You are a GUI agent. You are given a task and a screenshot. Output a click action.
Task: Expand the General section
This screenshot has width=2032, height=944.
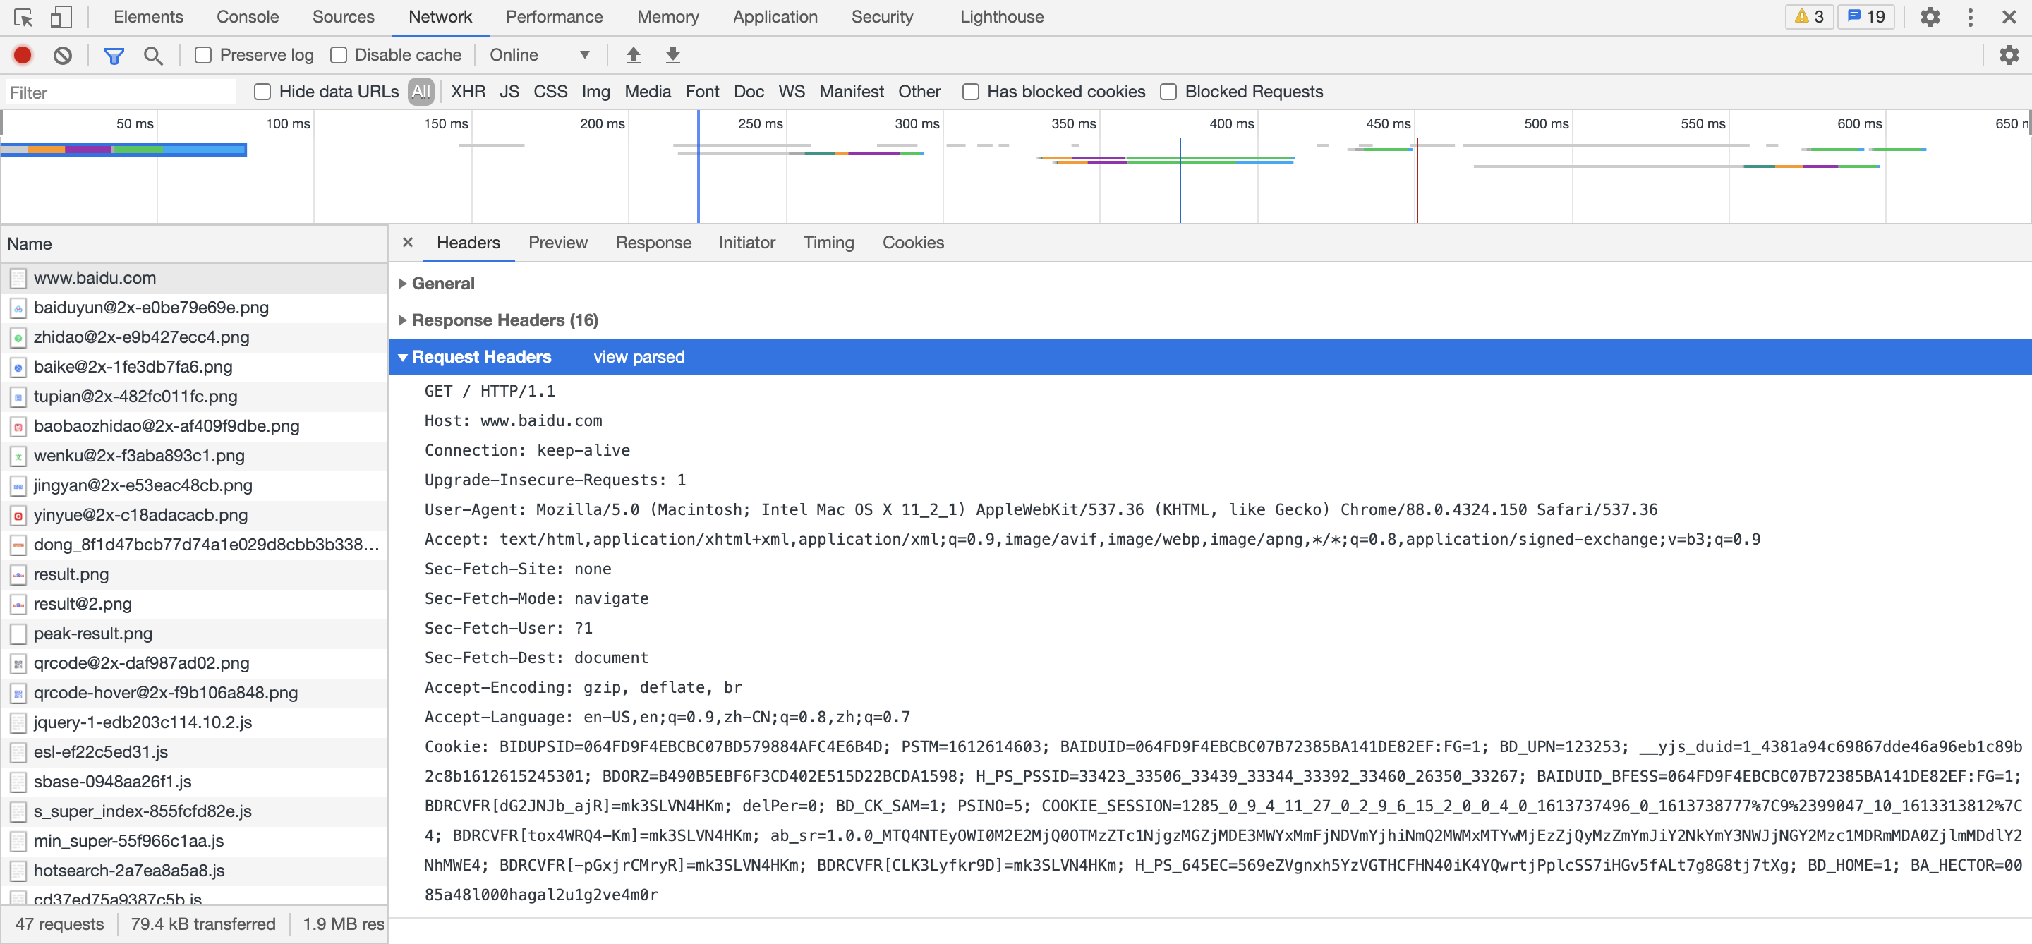click(x=442, y=283)
